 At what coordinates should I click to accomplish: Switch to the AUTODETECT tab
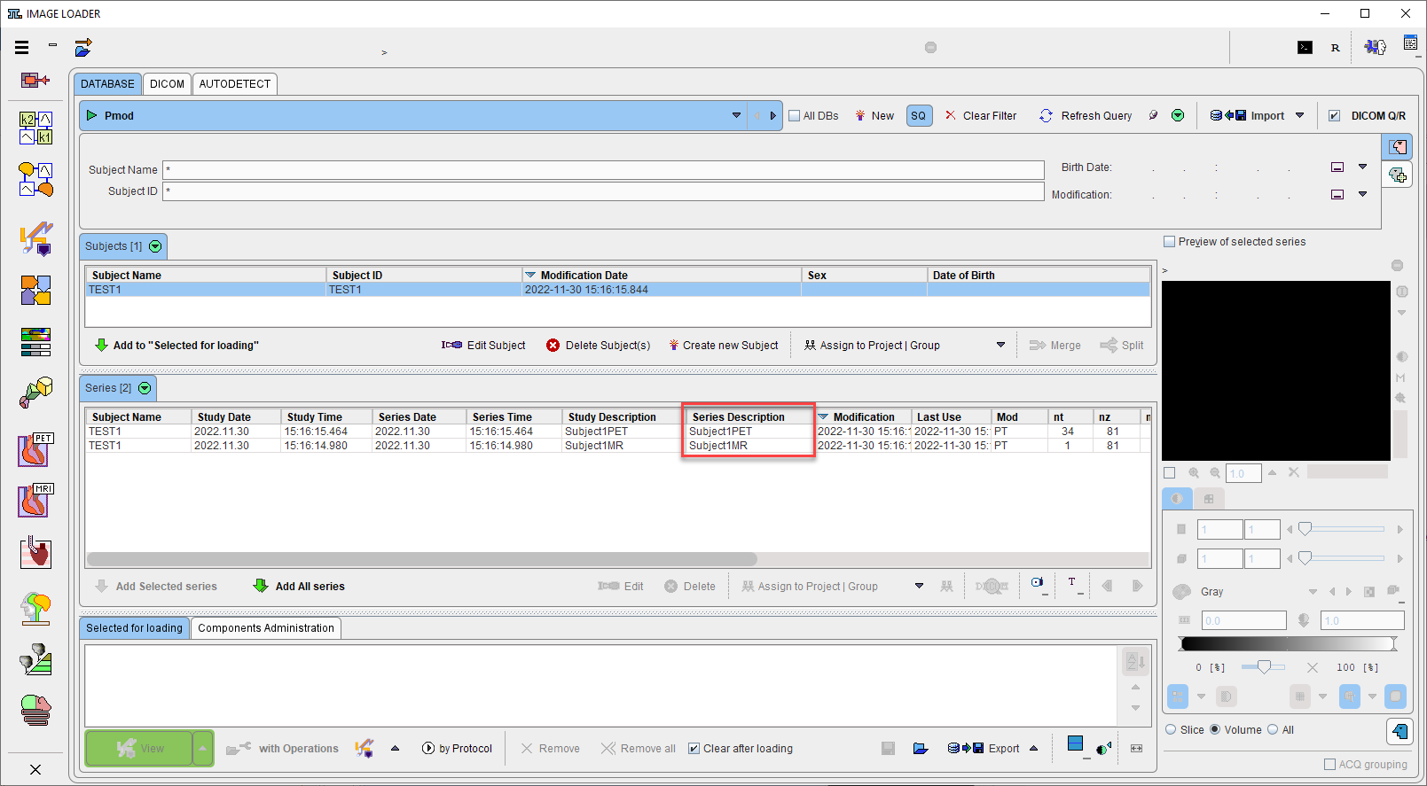tap(235, 84)
